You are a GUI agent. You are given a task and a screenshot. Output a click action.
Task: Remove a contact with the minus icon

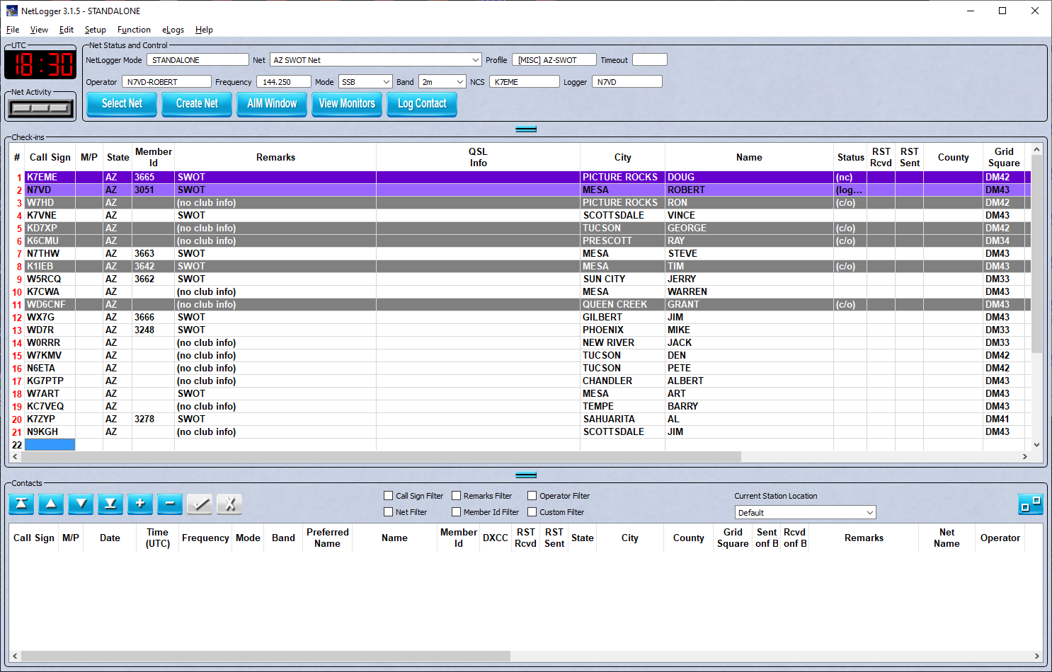[x=169, y=504]
